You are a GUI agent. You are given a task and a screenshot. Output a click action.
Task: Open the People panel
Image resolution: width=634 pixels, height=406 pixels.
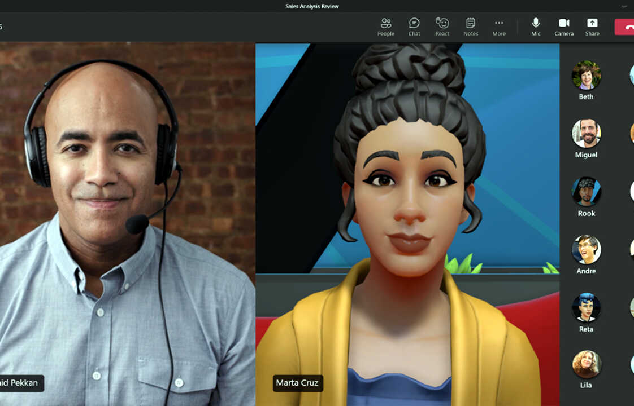(386, 27)
